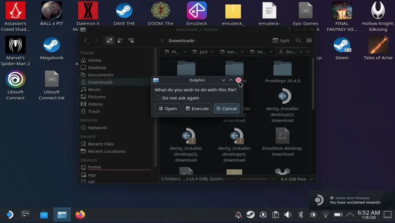395x223 pixels.
Task: Close the ps3 tab
Action: [x=212, y=52]
